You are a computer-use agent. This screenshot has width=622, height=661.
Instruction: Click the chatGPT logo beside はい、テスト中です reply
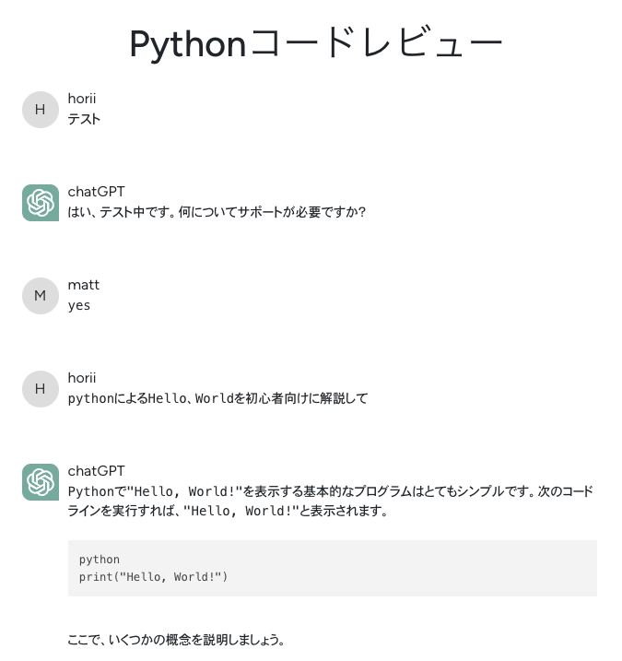click(x=40, y=203)
